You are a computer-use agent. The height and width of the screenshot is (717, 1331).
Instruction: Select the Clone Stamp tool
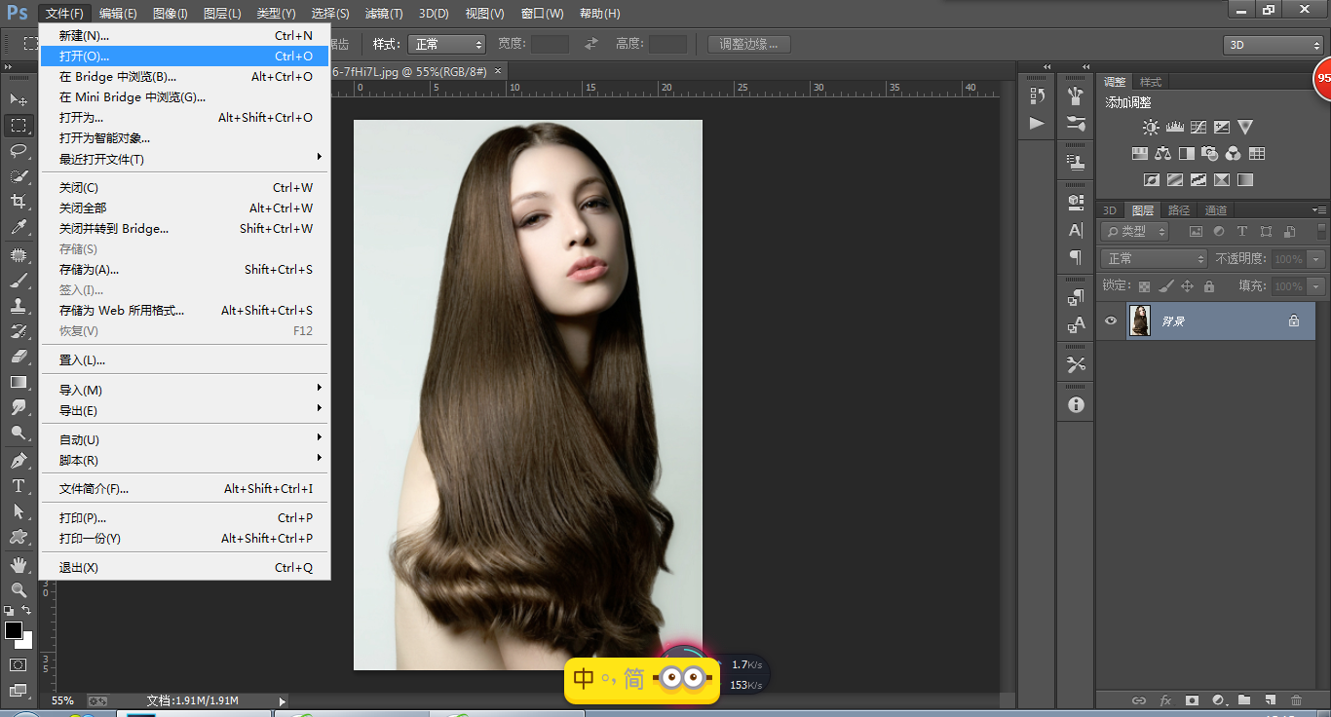coord(19,306)
